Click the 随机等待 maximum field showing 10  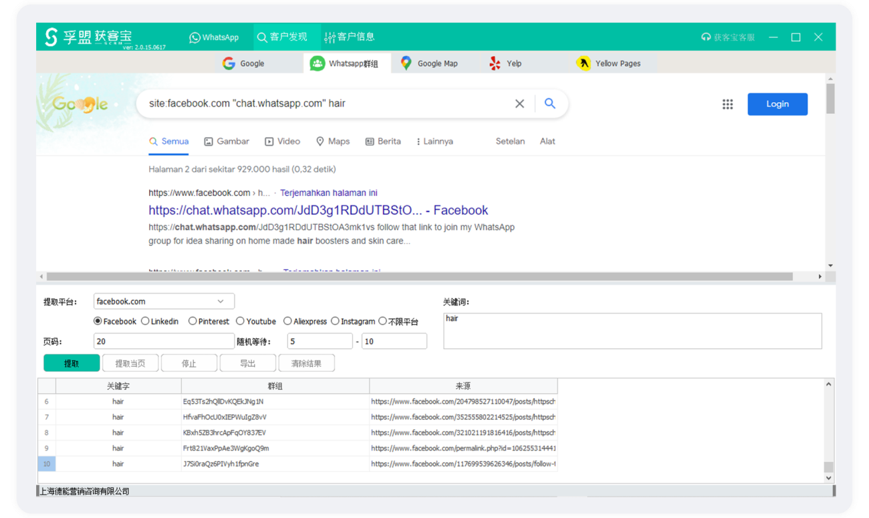[x=394, y=341]
